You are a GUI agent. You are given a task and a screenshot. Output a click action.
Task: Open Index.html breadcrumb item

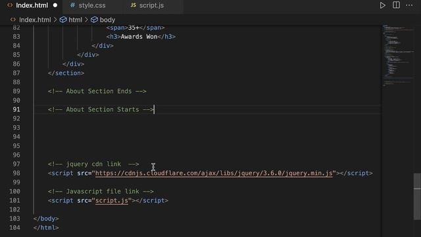tap(35, 20)
